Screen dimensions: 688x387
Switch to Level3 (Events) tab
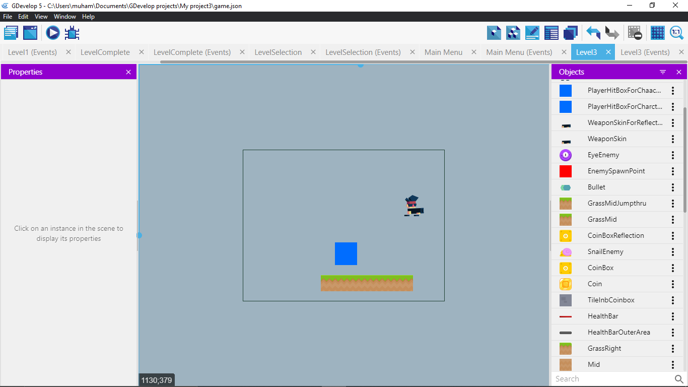click(x=645, y=52)
